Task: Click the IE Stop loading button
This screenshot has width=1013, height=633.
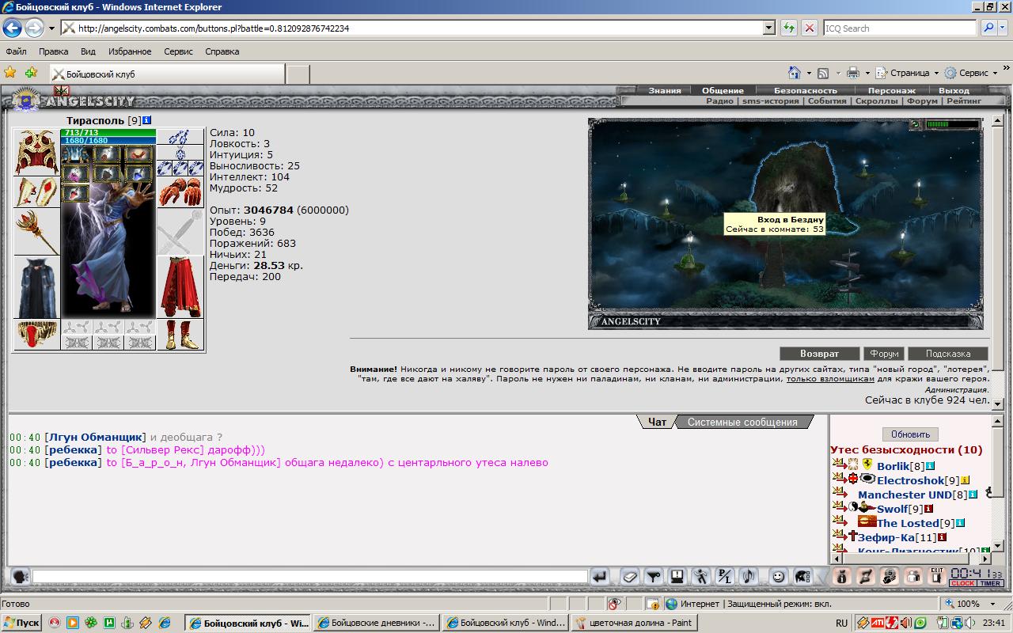Action: tap(809, 28)
